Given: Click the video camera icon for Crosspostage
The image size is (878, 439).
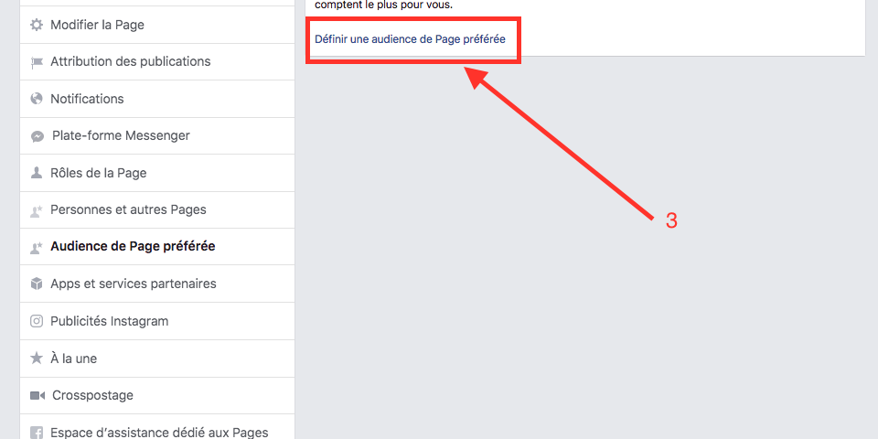Looking at the screenshot, I should point(37,396).
